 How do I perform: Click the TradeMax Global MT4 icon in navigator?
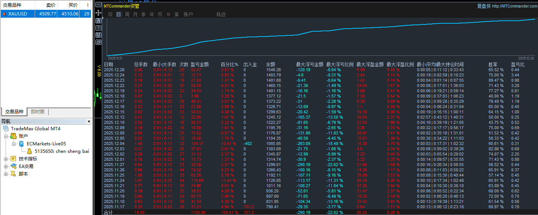coord(6,129)
